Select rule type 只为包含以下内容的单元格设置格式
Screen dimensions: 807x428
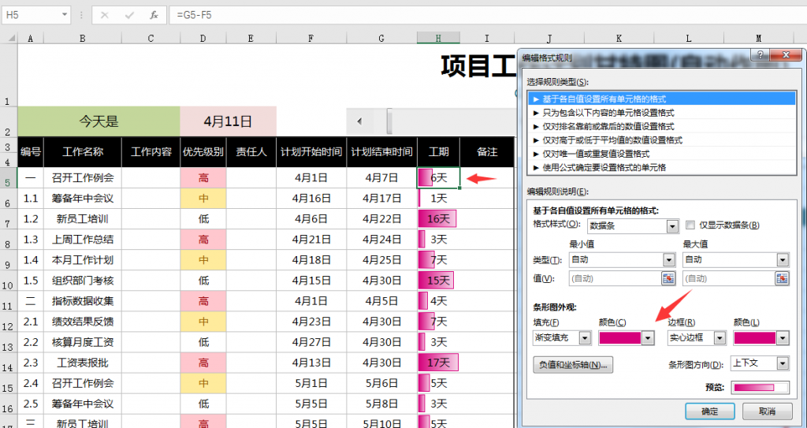click(661, 112)
